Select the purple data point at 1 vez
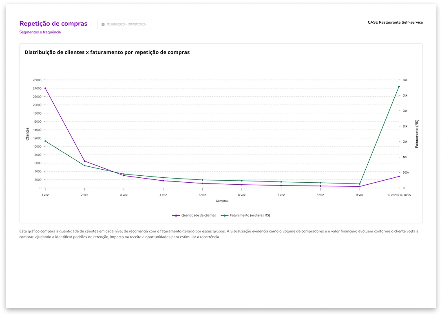Viewport: 442px width, 316px height. click(45, 88)
